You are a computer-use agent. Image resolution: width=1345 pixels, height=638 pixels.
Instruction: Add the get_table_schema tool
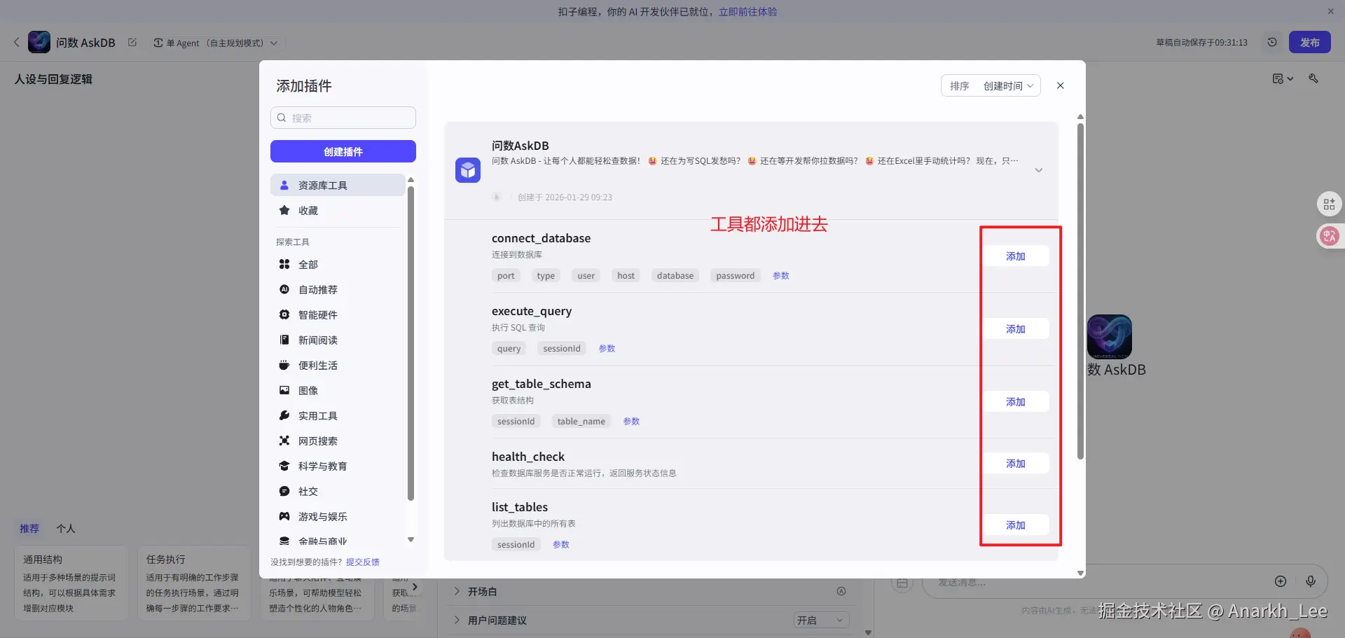click(x=1015, y=402)
